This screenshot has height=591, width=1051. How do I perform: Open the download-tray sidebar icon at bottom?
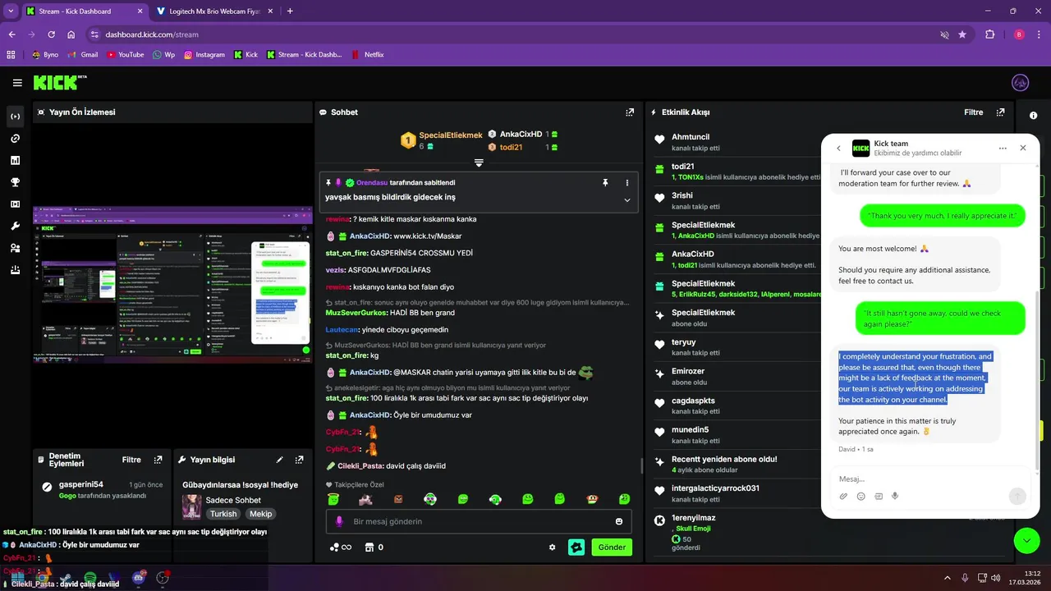coord(15,269)
